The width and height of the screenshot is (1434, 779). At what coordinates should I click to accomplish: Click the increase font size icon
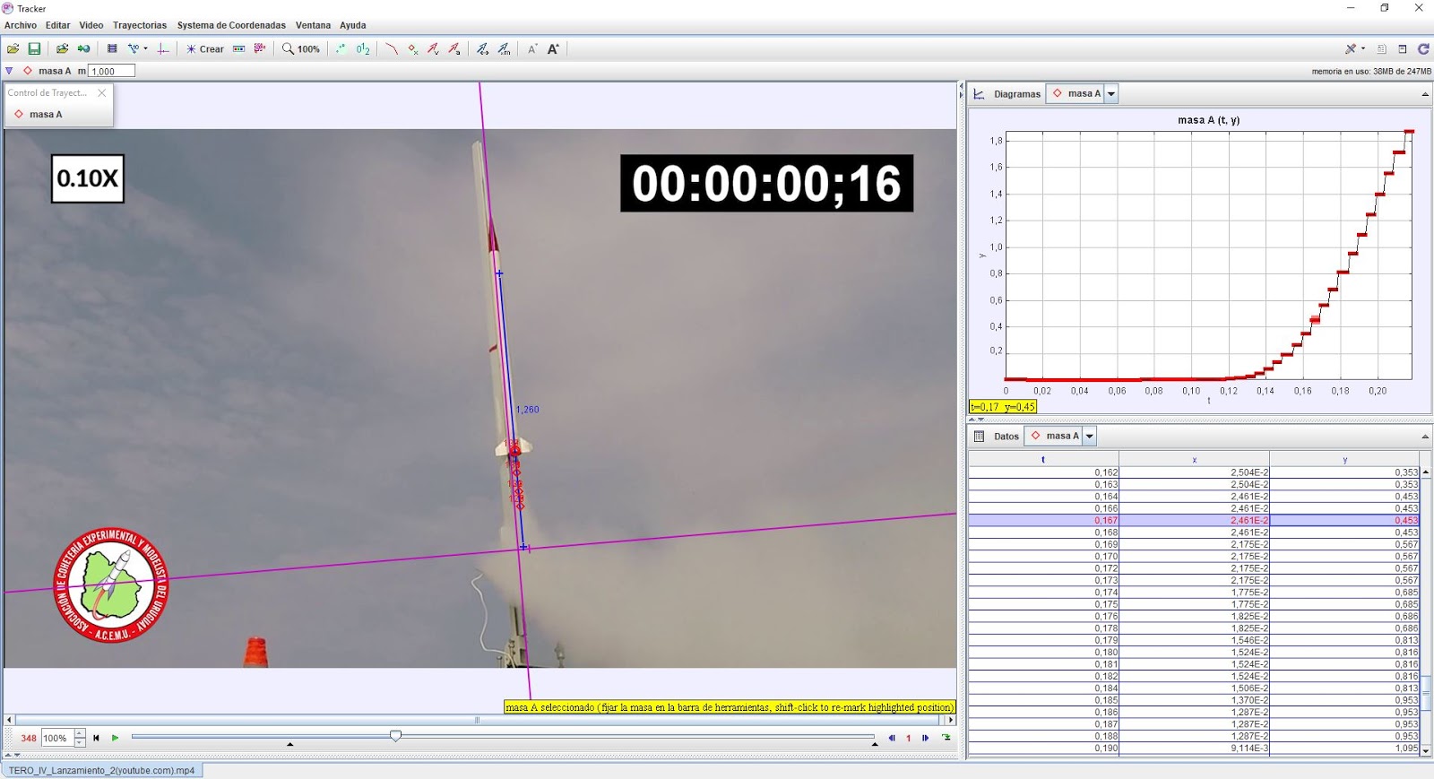[x=553, y=49]
